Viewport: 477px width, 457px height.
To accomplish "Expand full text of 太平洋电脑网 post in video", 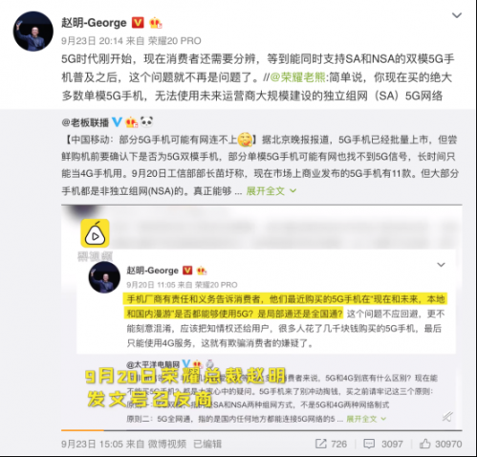I will (x=366, y=419).
